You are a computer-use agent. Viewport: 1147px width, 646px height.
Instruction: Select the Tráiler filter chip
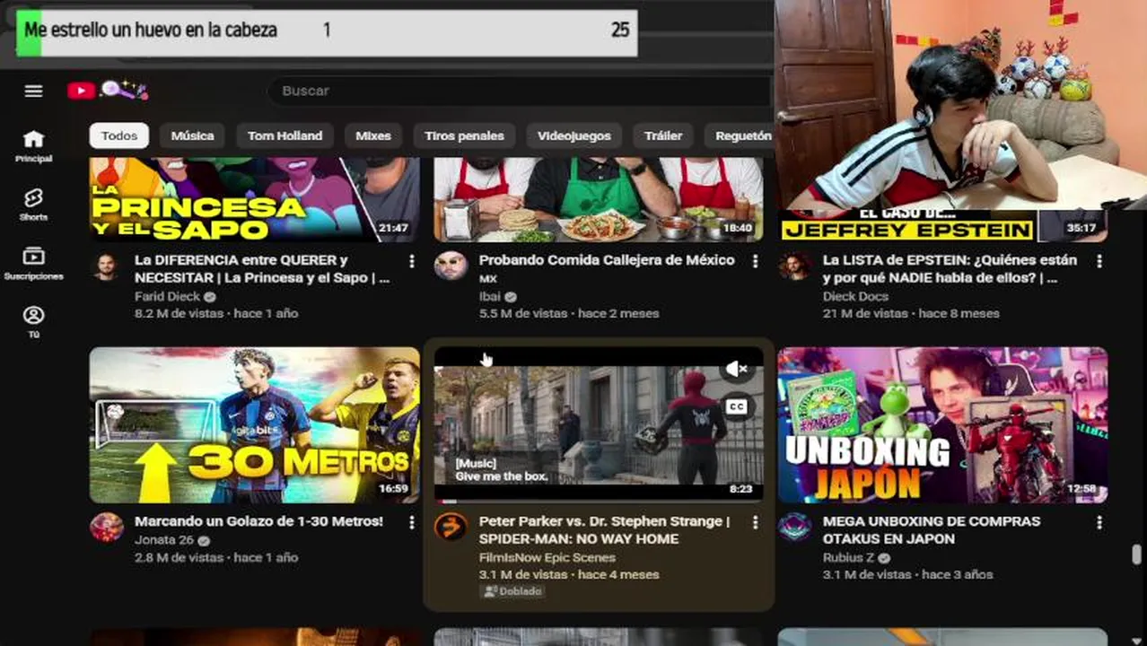click(663, 135)
